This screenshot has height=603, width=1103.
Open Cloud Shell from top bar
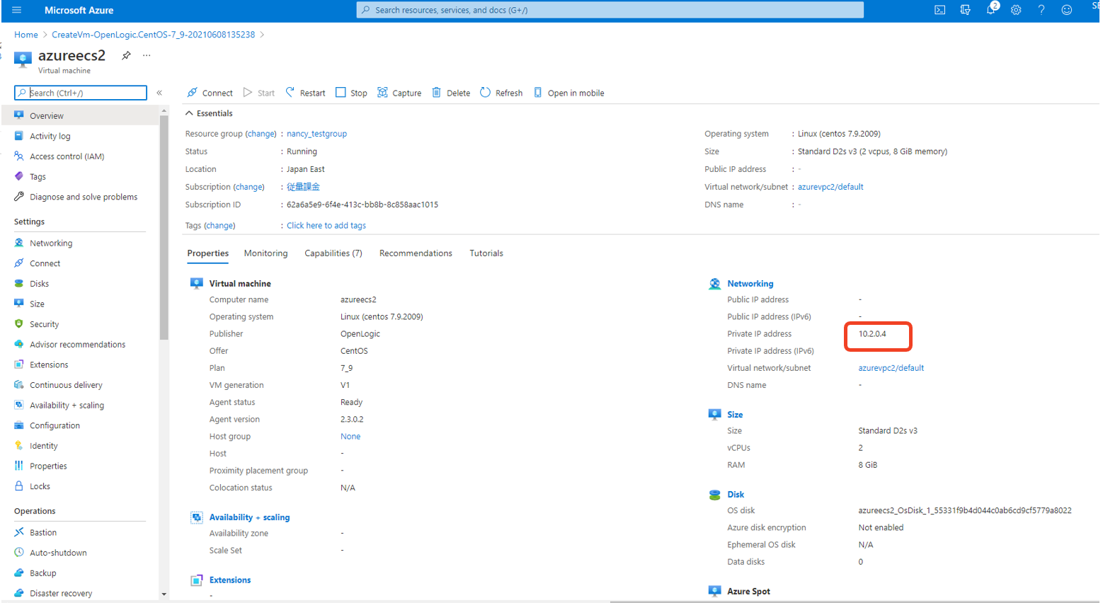tap(939, 10)
